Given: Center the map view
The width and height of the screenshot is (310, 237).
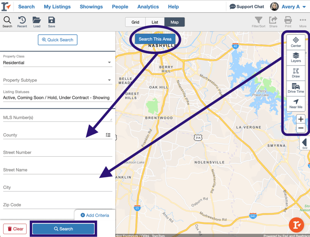Looking at the screenshot, I should coord(296,42).
